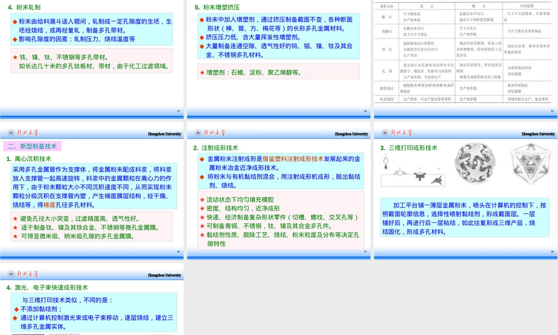
Task: Click the text 与三维打印技术类似，不同的是
Action: (68, 300)
